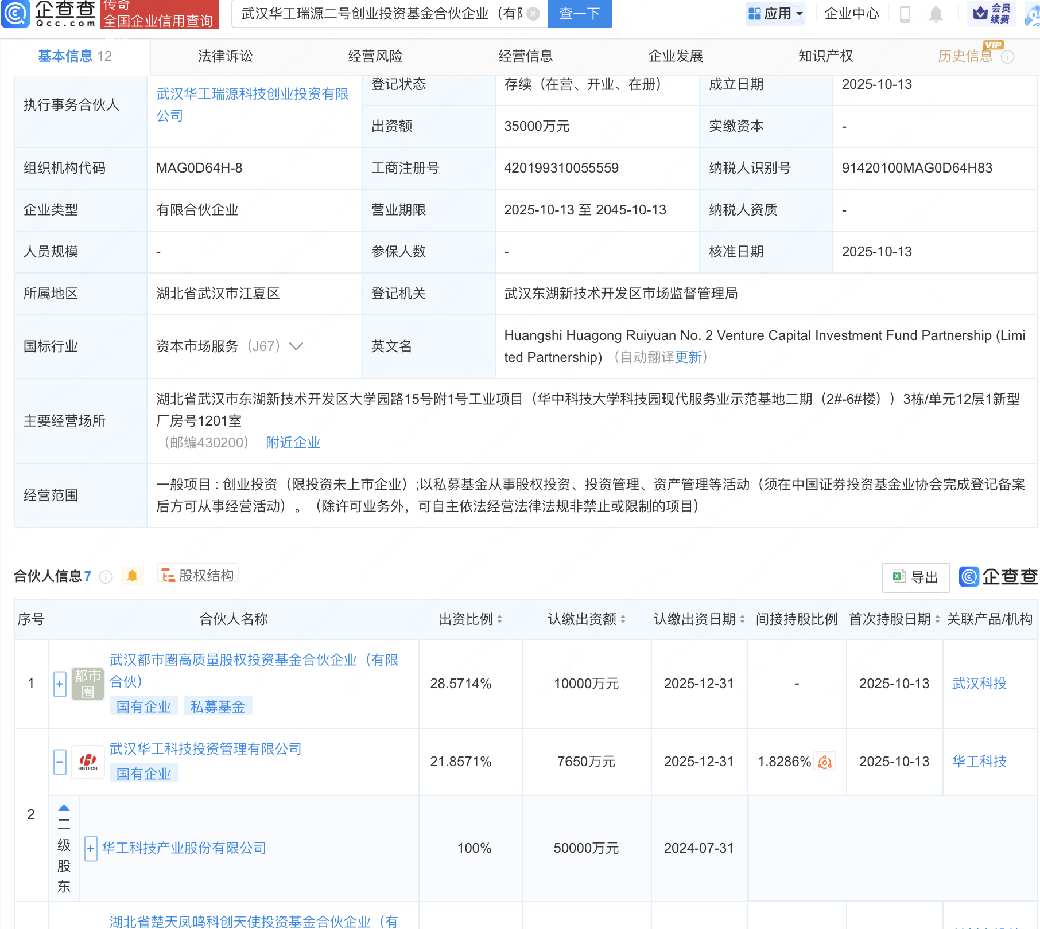Click the 查一下 search button
Viewport: 1040px width, 929px height.
[x=579, y=14]
